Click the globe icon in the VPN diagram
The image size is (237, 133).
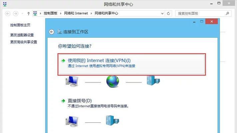pos(113,81)
